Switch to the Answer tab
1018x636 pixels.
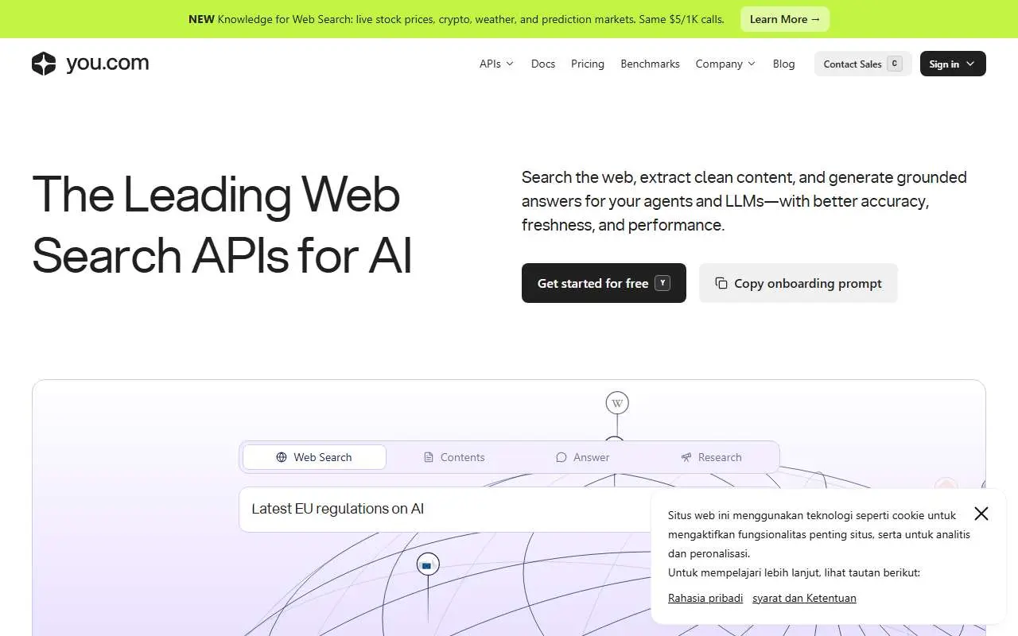click(583, 457)
